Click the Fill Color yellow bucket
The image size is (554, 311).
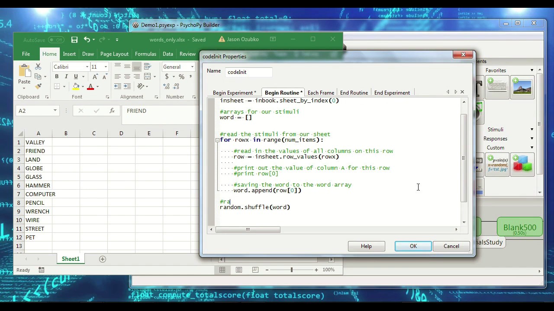tap(77, 86)
